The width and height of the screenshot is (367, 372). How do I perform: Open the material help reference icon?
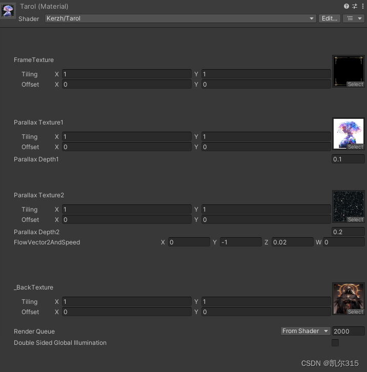coord(346,6)
